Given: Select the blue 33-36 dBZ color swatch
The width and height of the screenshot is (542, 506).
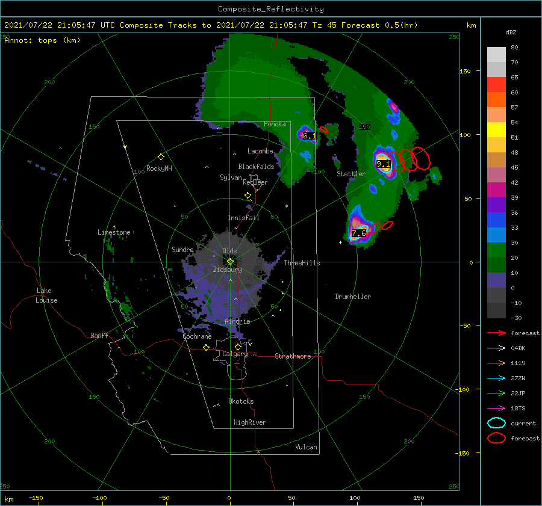Looking at the screenshot, I should tap(496, 220).
